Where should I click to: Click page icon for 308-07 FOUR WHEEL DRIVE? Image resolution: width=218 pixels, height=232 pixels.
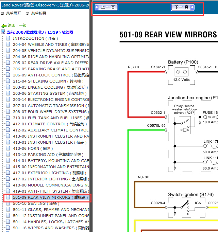coord(8,111)
